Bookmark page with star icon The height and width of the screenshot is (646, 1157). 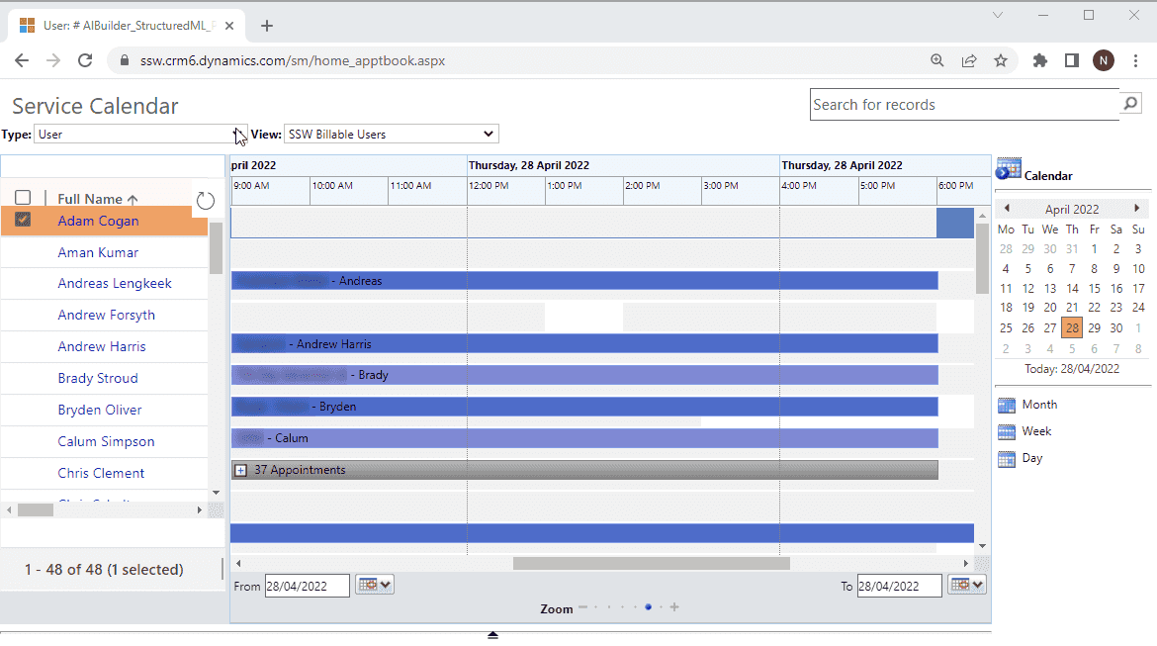[1001, 60]
